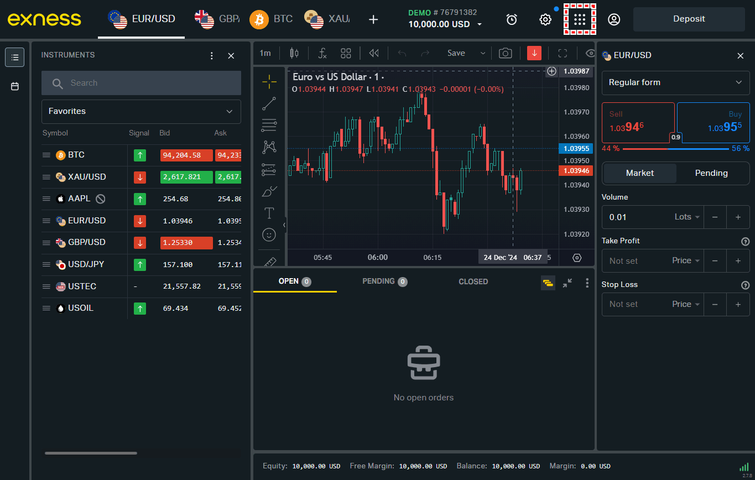This screenshot has width=755, height=480.
Task: Click the bar replay rewind icon
Action: pyautogui.click(x=374, y=53)
